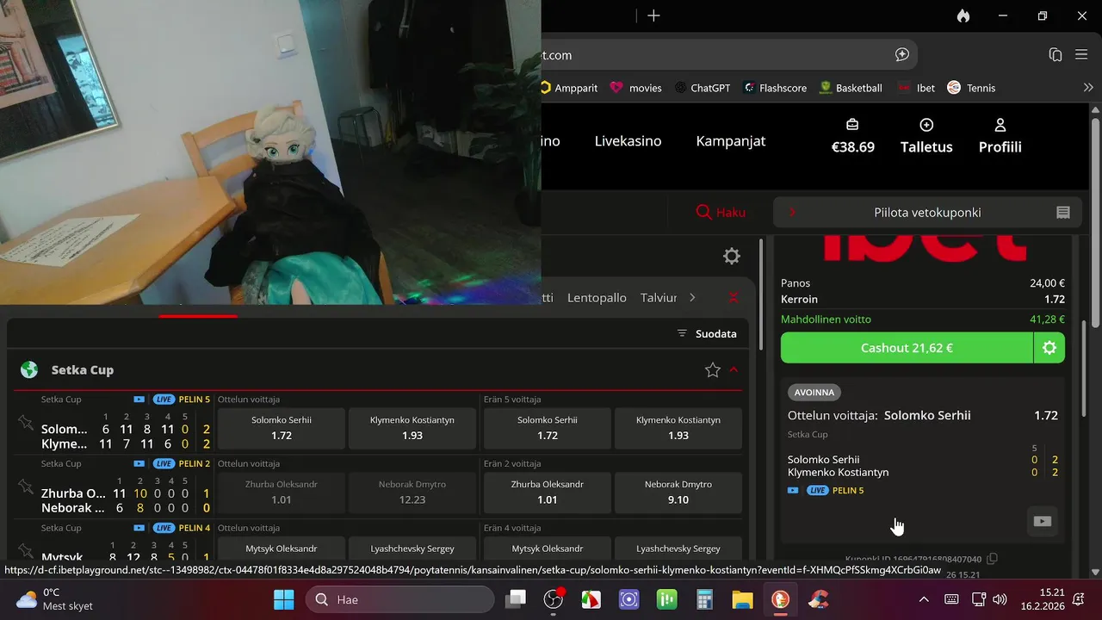Open video stream icon for Zhurba match row
This screenshot has height=620, width=1102.
(139, 463)
